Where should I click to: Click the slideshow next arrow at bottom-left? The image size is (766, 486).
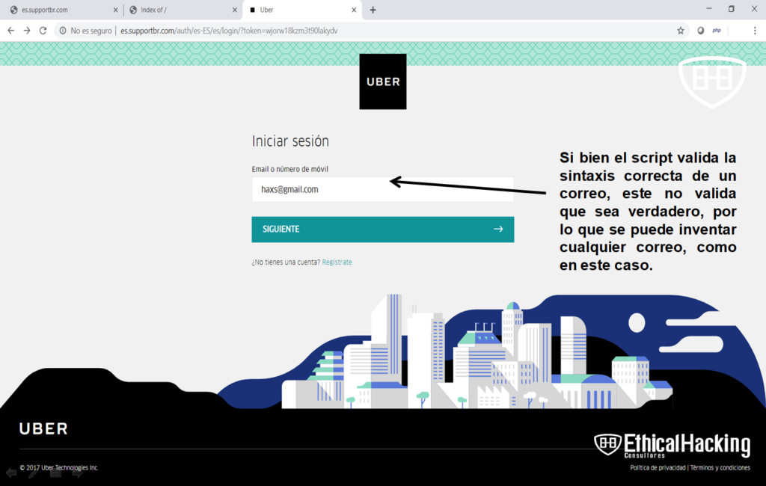click(77, 473)
